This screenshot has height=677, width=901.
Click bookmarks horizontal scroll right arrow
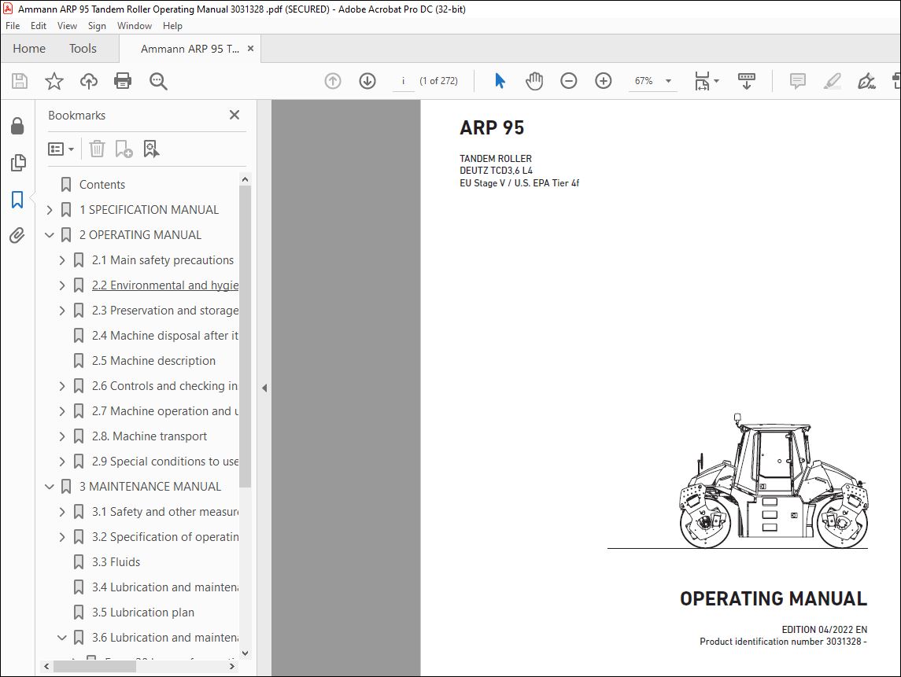pos(231,667)
